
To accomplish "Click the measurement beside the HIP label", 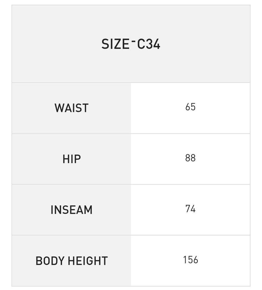I will click(190, 158).
